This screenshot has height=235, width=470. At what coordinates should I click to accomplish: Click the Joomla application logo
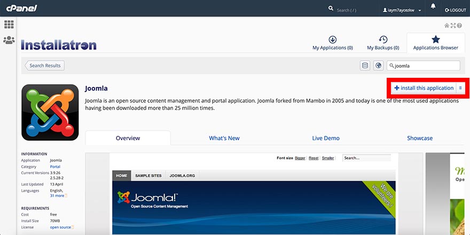50,112
